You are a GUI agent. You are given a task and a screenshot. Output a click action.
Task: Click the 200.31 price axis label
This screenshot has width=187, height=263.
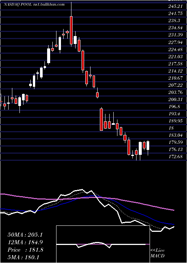[175, 100]
